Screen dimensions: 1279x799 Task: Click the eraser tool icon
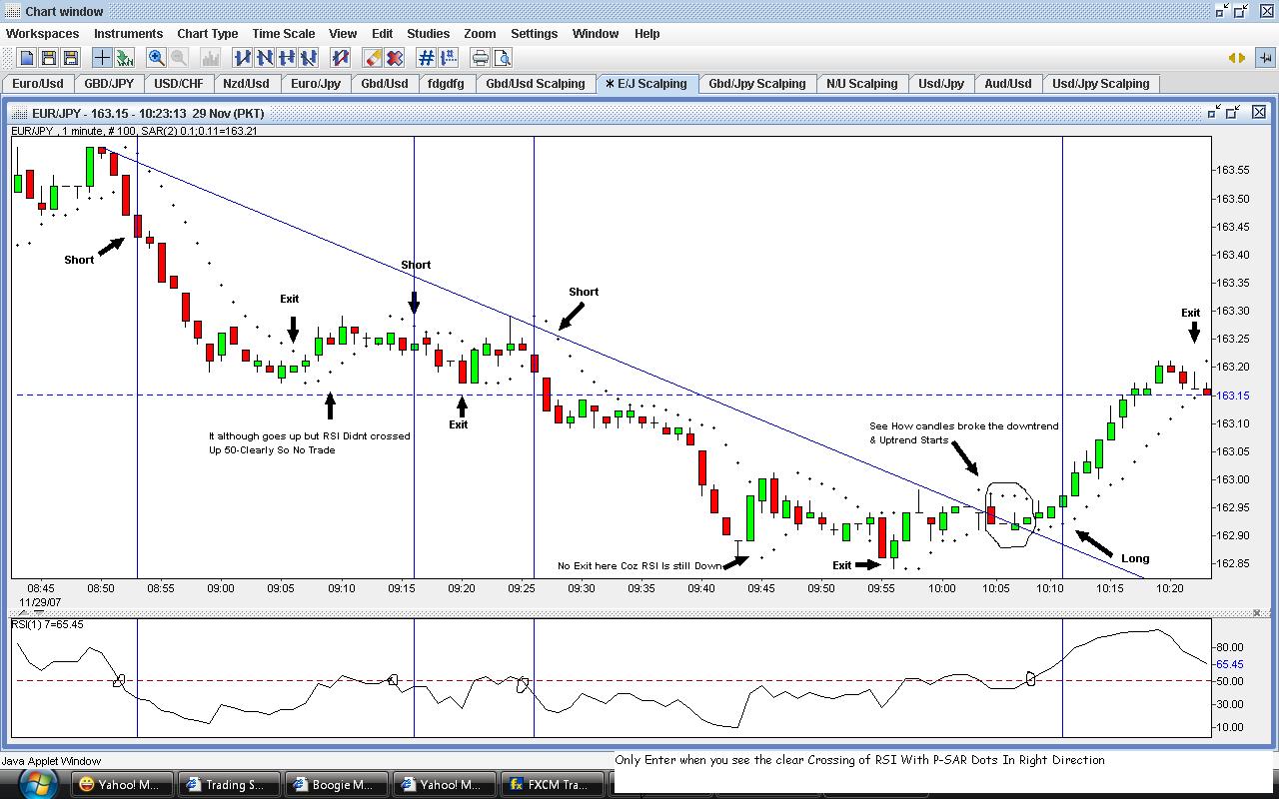click(373, 58)
